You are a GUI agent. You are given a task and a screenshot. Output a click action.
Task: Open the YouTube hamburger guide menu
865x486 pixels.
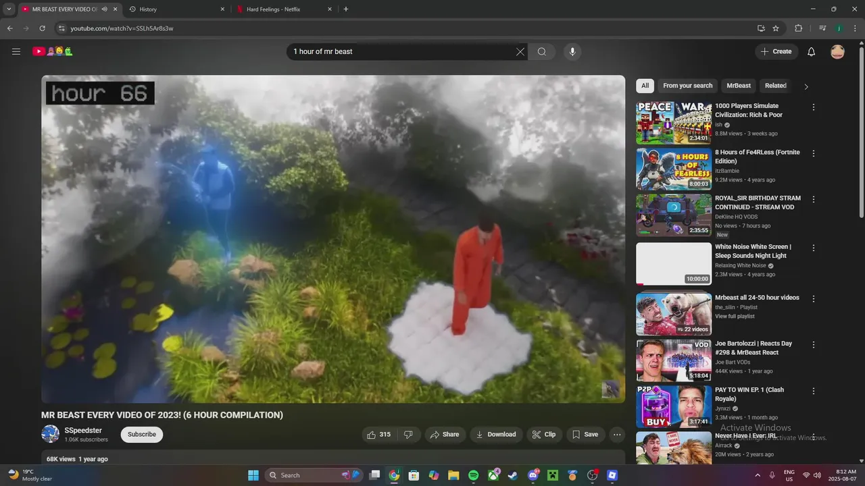16,51
